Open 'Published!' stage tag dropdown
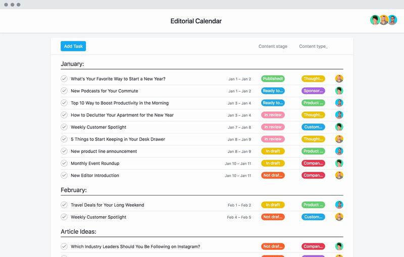 [x=273, y=79]
